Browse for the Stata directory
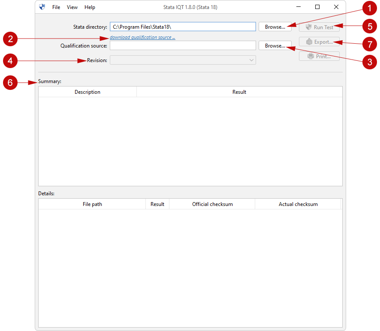 click(275, 27)
